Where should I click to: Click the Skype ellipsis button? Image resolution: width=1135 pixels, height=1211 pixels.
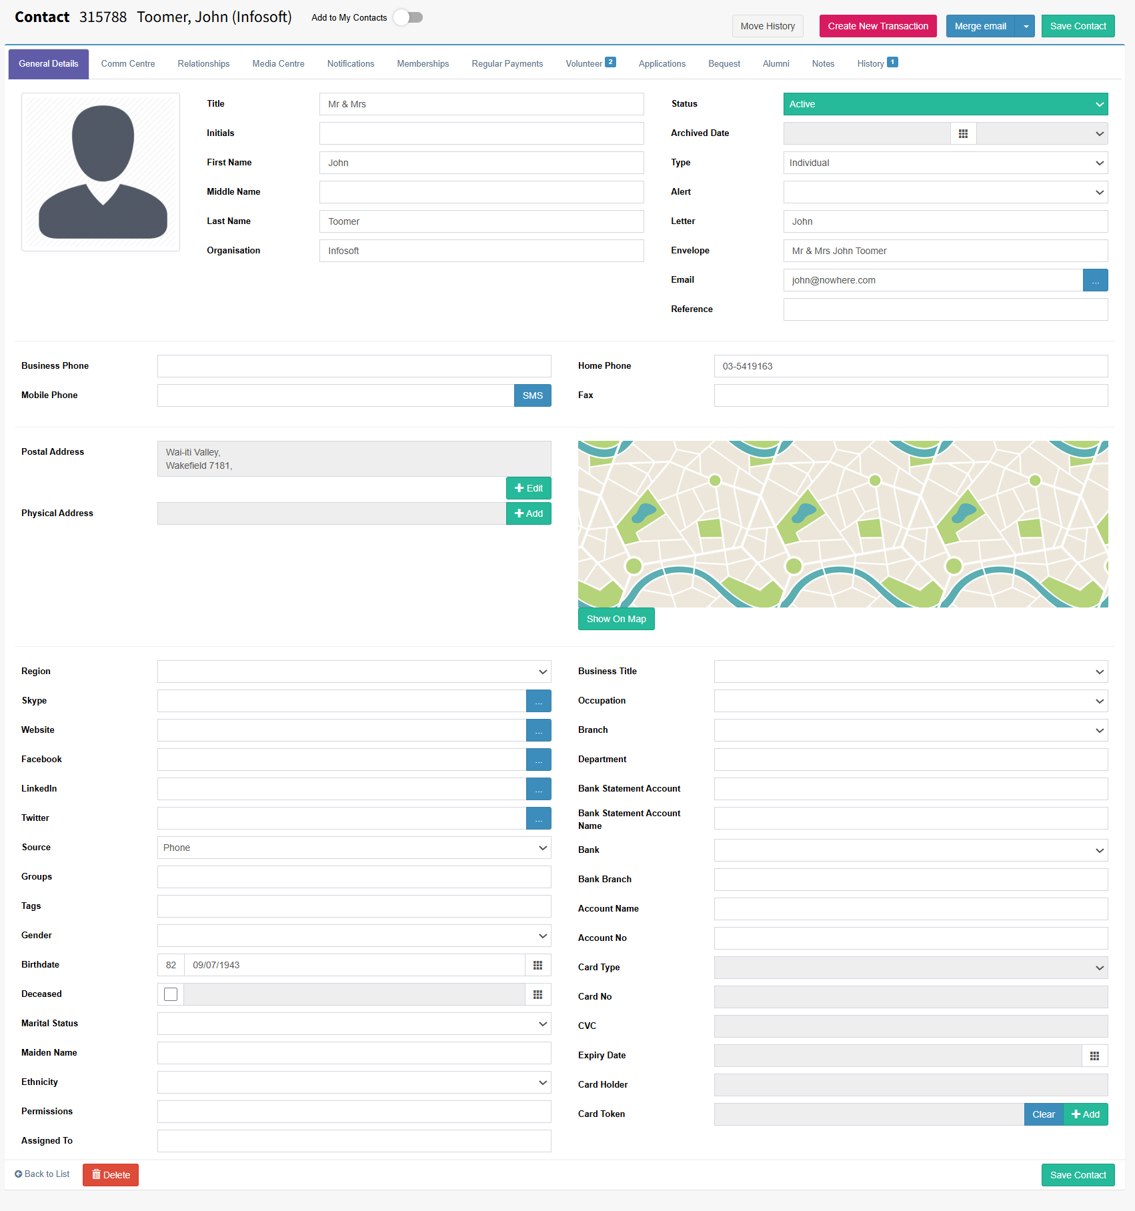click(x=539, y=701)
